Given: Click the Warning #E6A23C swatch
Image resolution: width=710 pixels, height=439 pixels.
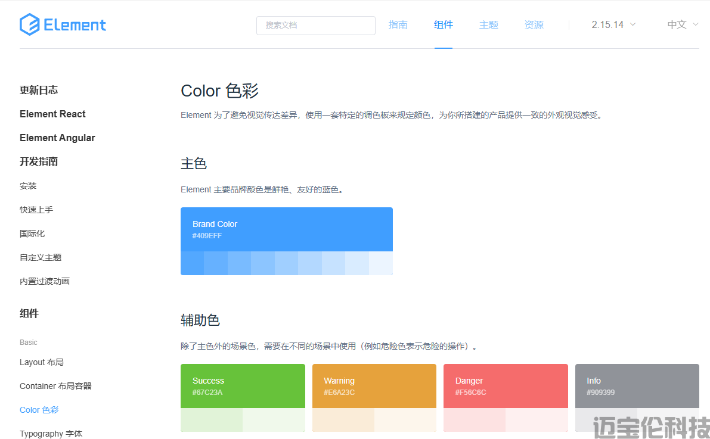Looking at the screenshot, I should (x=374, y=386).
